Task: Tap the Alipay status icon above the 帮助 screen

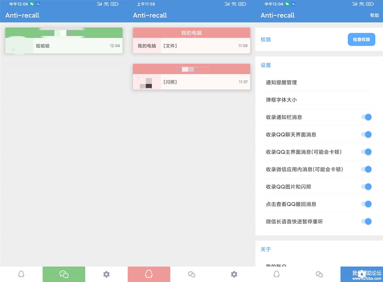Action: (x=293, y=4)
